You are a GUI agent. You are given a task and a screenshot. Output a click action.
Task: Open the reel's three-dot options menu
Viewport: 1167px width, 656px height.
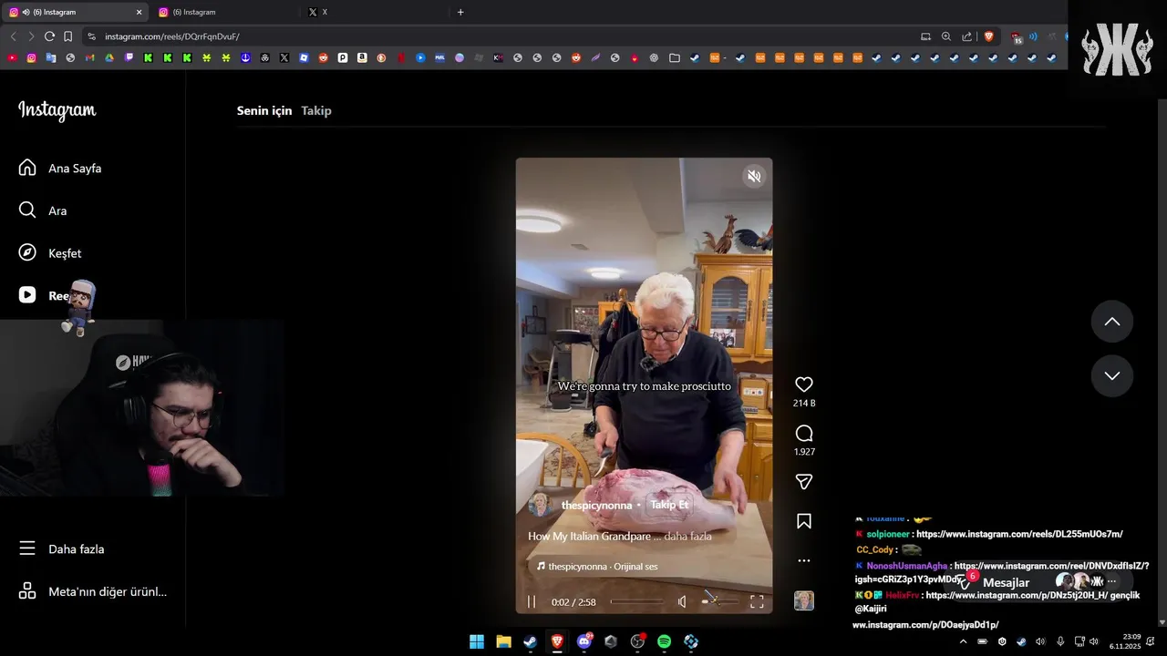803,560
